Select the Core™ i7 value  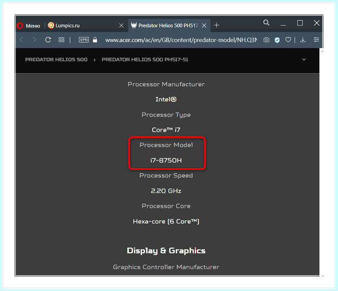[x=166, y=130]
